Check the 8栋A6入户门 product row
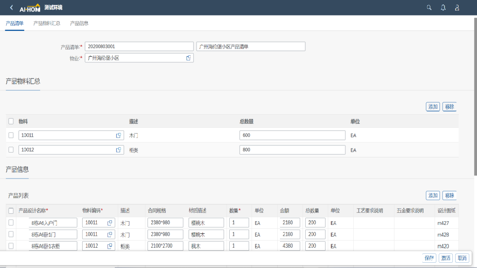Viewport: 477px width, 268px height. pos(11,223)
